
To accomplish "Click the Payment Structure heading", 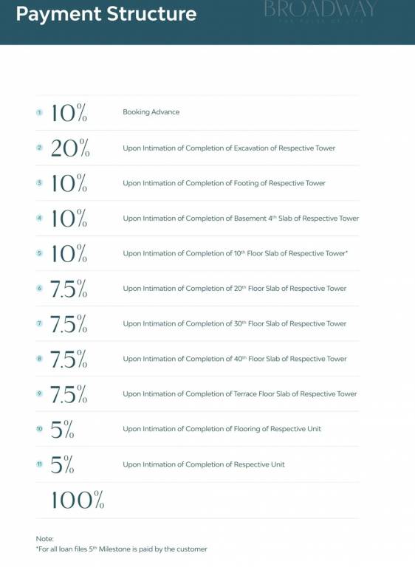I will [106, 14].
